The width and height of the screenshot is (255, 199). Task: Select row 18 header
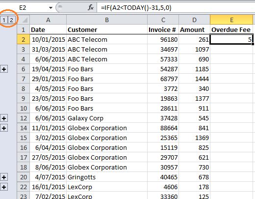click(24, 167)
